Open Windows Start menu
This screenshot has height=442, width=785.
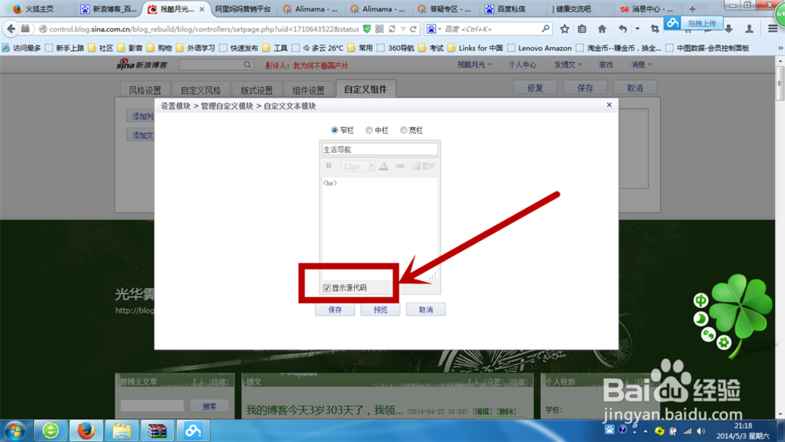[x=14, y=430]
